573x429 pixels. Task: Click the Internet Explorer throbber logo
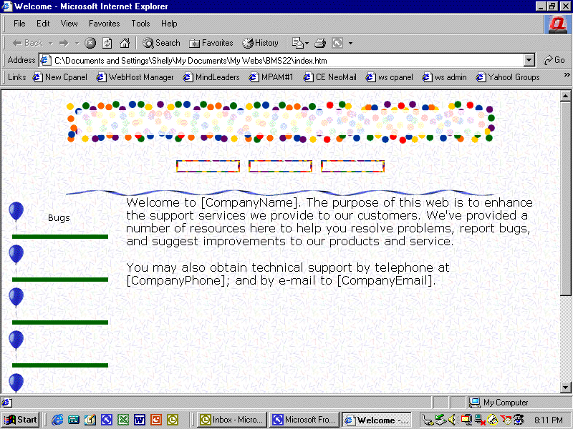pos(557,25)
